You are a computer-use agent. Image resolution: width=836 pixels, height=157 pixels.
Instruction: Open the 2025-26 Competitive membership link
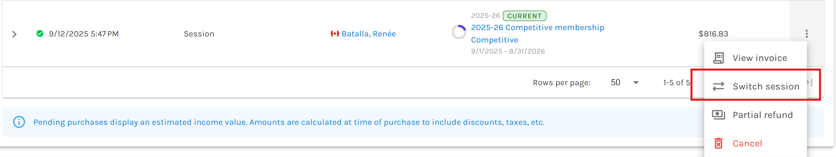coord(537,27)
